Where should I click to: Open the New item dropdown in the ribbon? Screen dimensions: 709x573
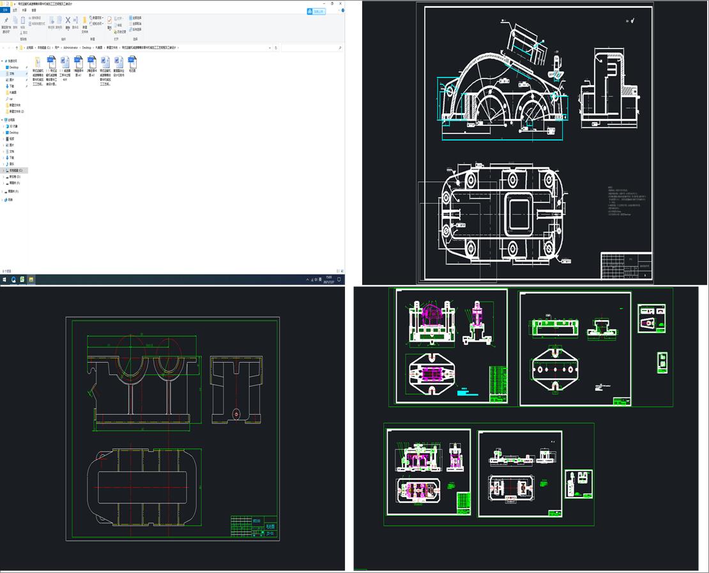96,18
